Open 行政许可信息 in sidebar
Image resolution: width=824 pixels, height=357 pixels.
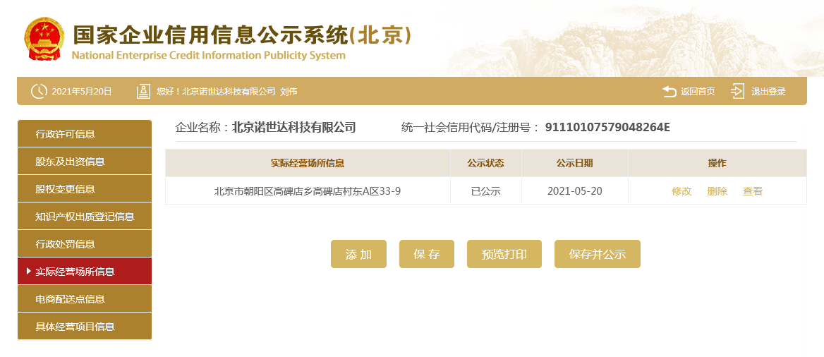85,133
